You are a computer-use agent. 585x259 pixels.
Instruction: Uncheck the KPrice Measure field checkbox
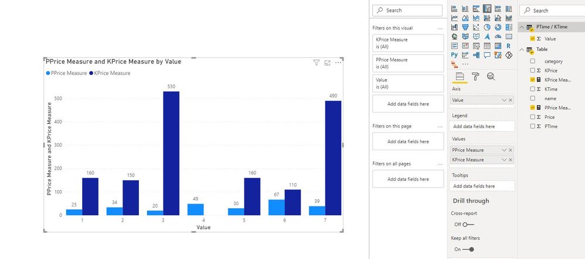point(532,80)
